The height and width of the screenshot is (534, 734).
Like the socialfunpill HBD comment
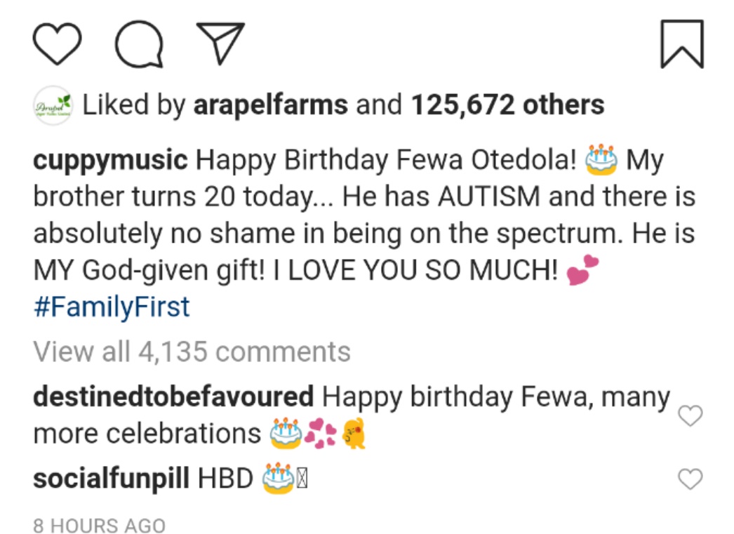pos(690,479)
